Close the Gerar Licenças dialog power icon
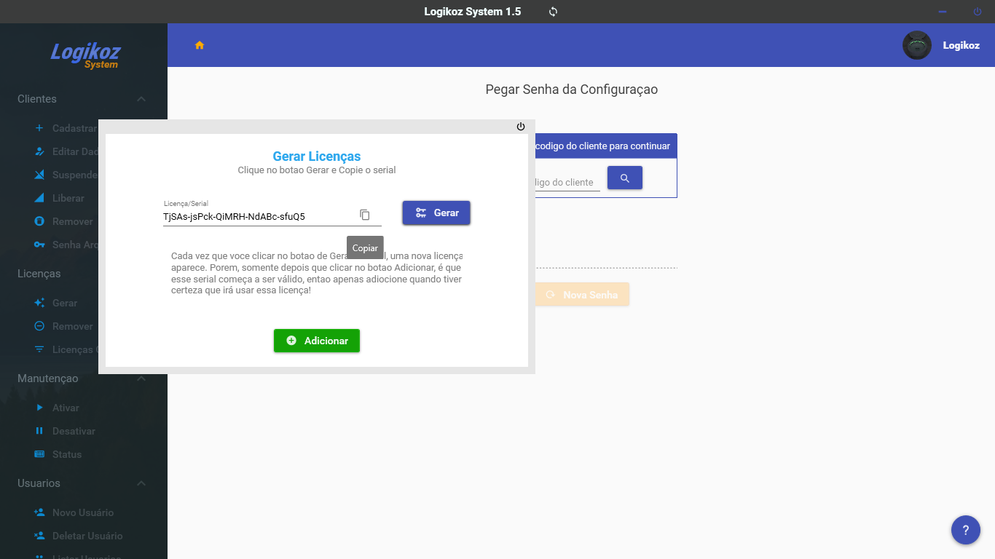 pos(521,127)
